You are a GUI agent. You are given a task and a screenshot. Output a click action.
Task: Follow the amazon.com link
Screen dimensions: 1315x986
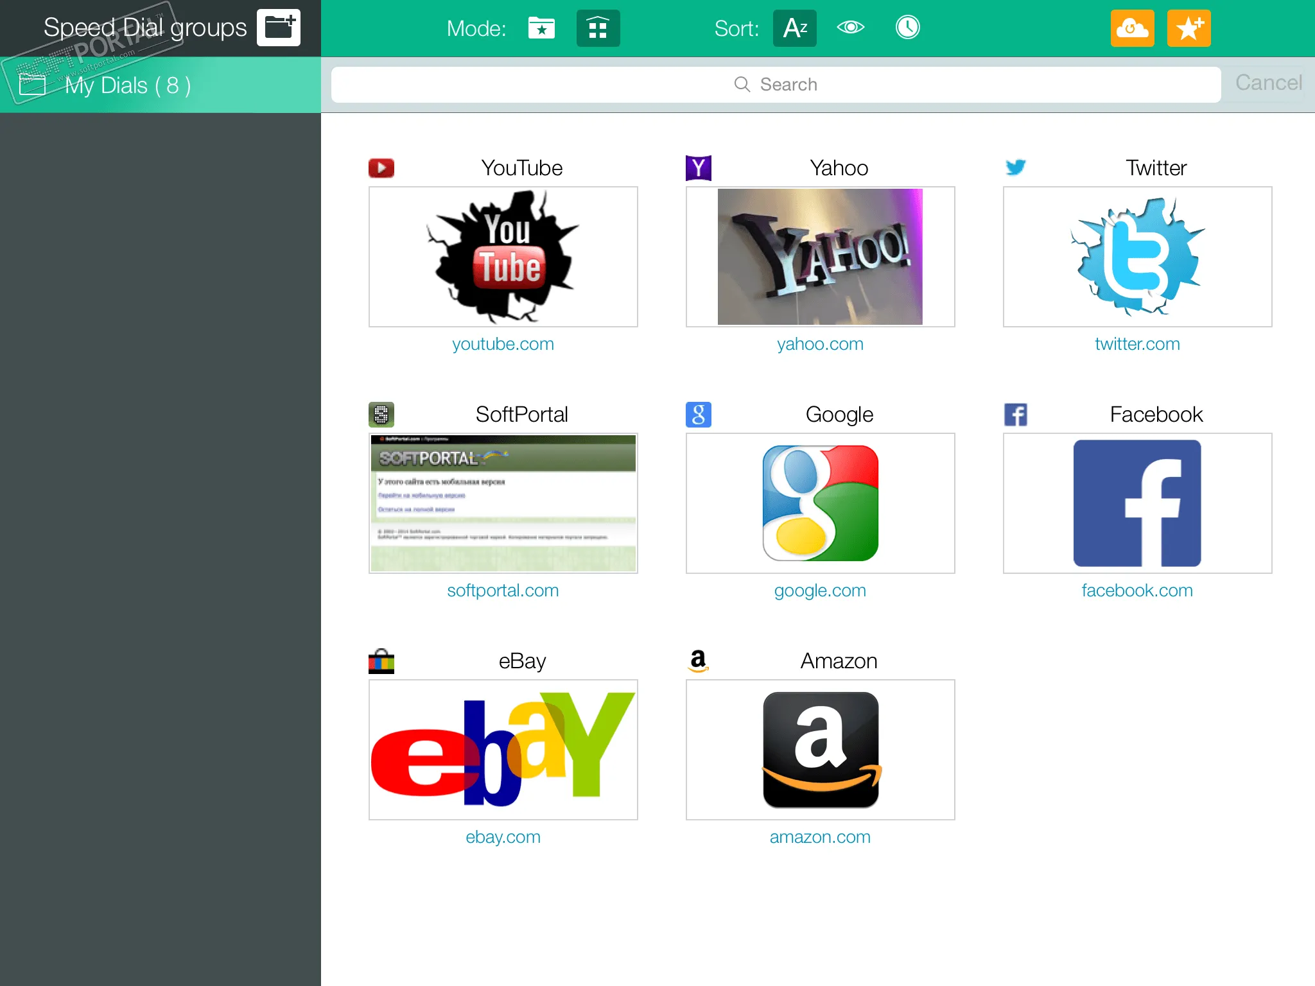[x=821, y=837]
